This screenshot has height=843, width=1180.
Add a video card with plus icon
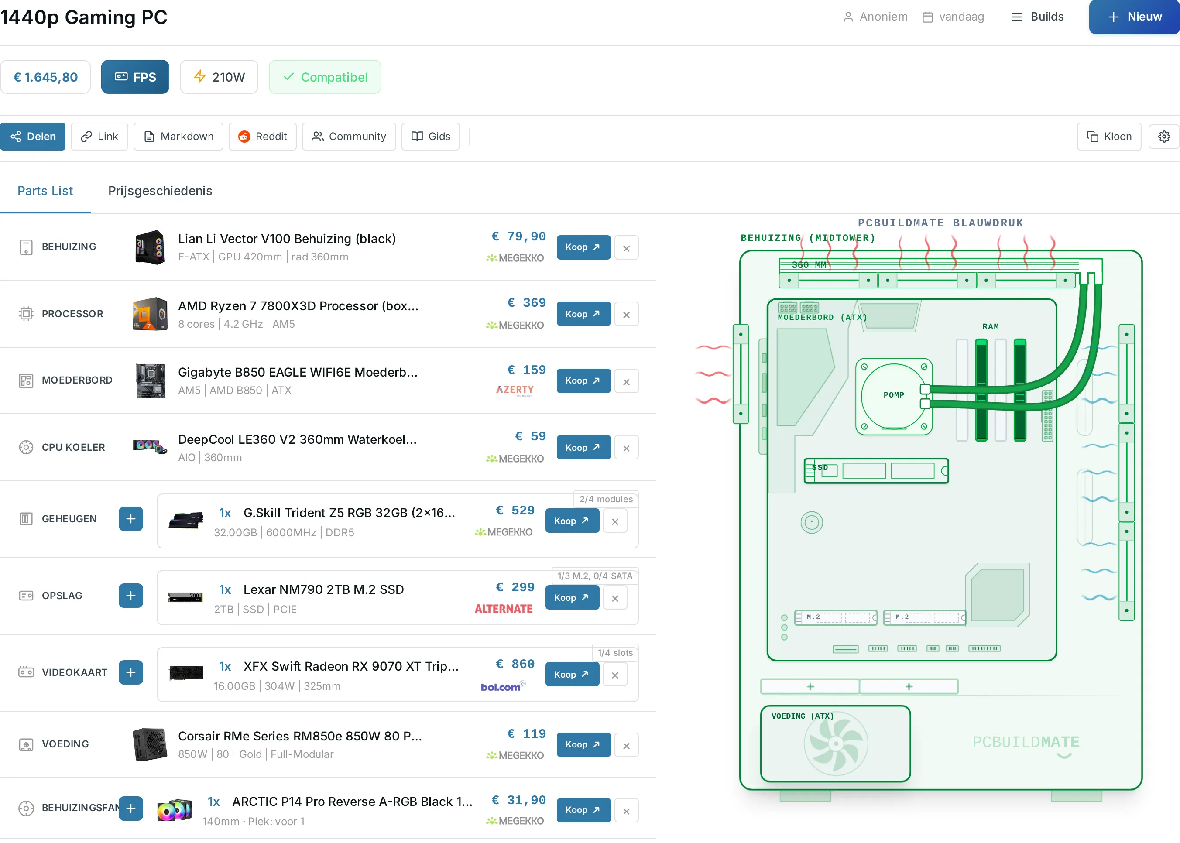(x=131, y=672)
